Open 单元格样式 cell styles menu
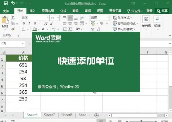Image resolution: width=172 pixels, height=122 pixels. pyautogui.click(x=124, y=29)
